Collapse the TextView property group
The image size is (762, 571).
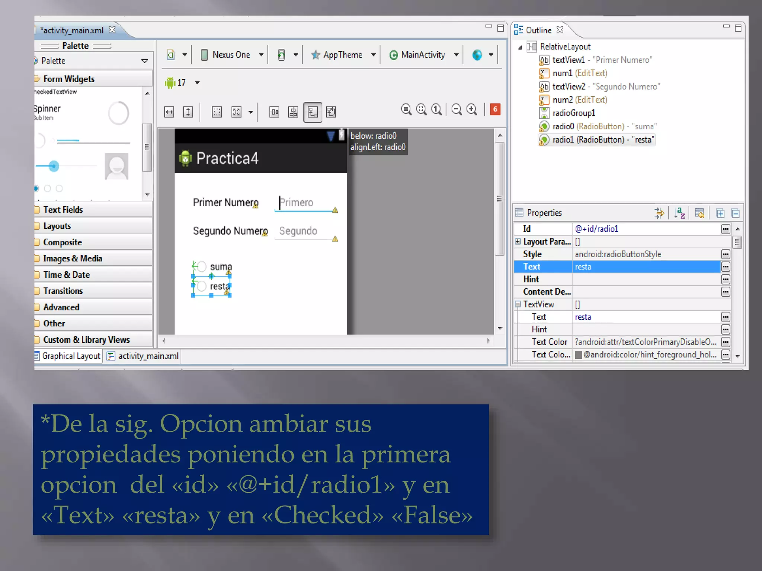click(x=518, y=304)
